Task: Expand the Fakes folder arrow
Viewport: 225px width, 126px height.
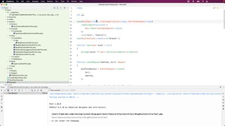Action: coord(6,20)
